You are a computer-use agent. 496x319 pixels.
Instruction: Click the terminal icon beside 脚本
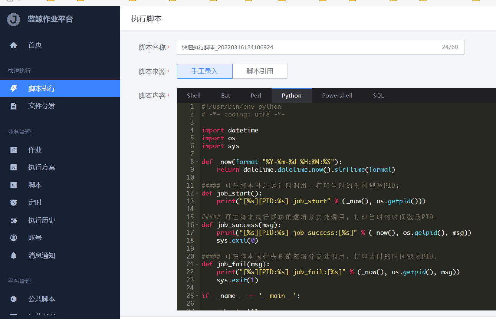[x=14, y=185]
